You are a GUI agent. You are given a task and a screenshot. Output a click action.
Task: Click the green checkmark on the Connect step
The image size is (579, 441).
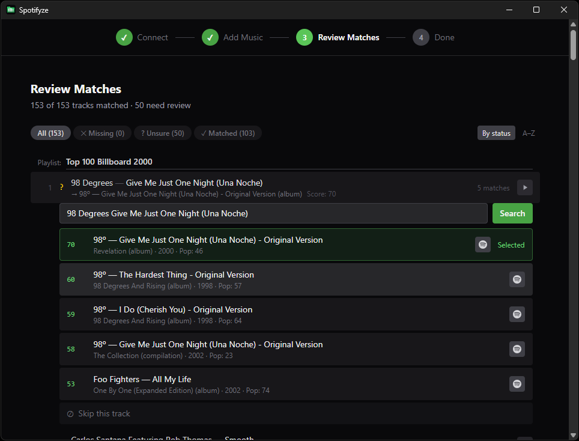124,37
